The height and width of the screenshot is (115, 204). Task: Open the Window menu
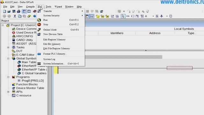69,7
